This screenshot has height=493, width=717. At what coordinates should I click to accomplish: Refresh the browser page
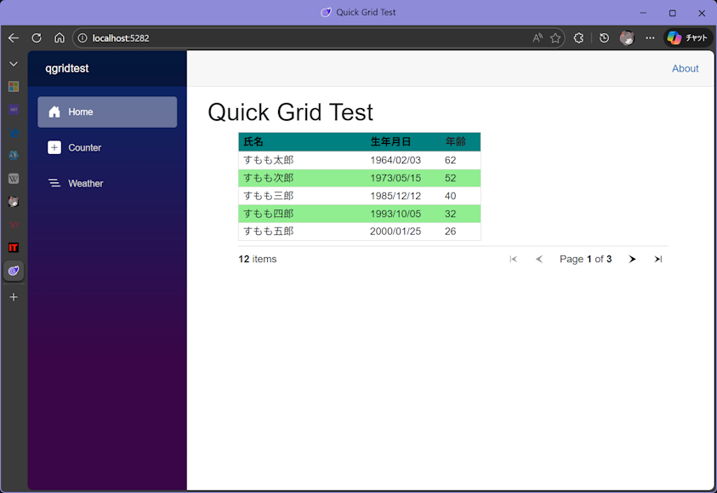coord(37,38)
